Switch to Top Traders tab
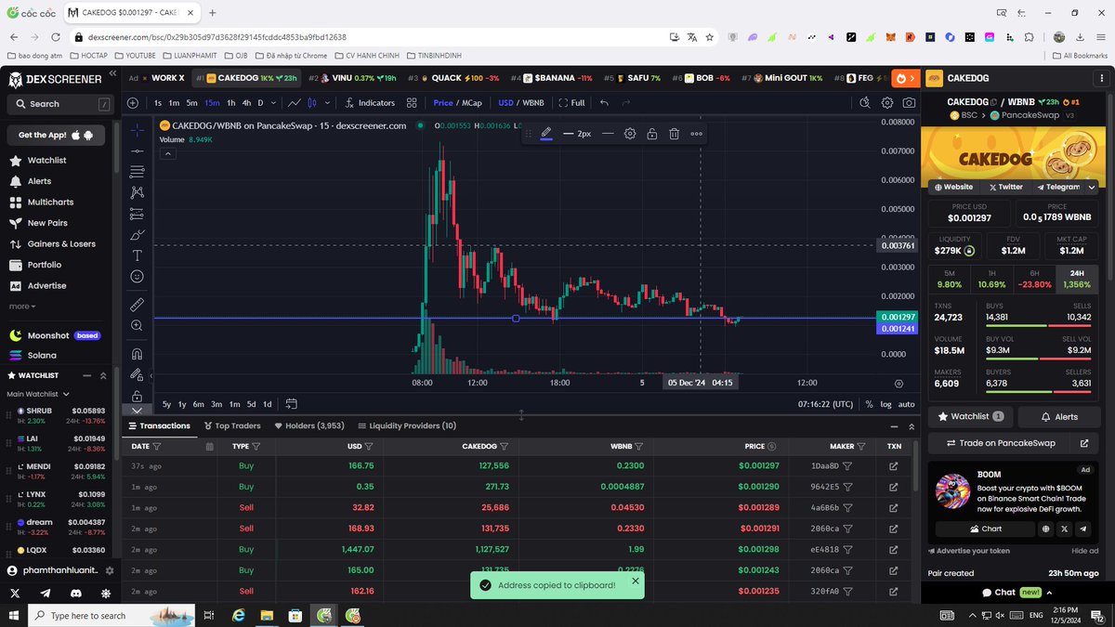The height and width of the screenshot is (627, 1115). pos(231,426)
